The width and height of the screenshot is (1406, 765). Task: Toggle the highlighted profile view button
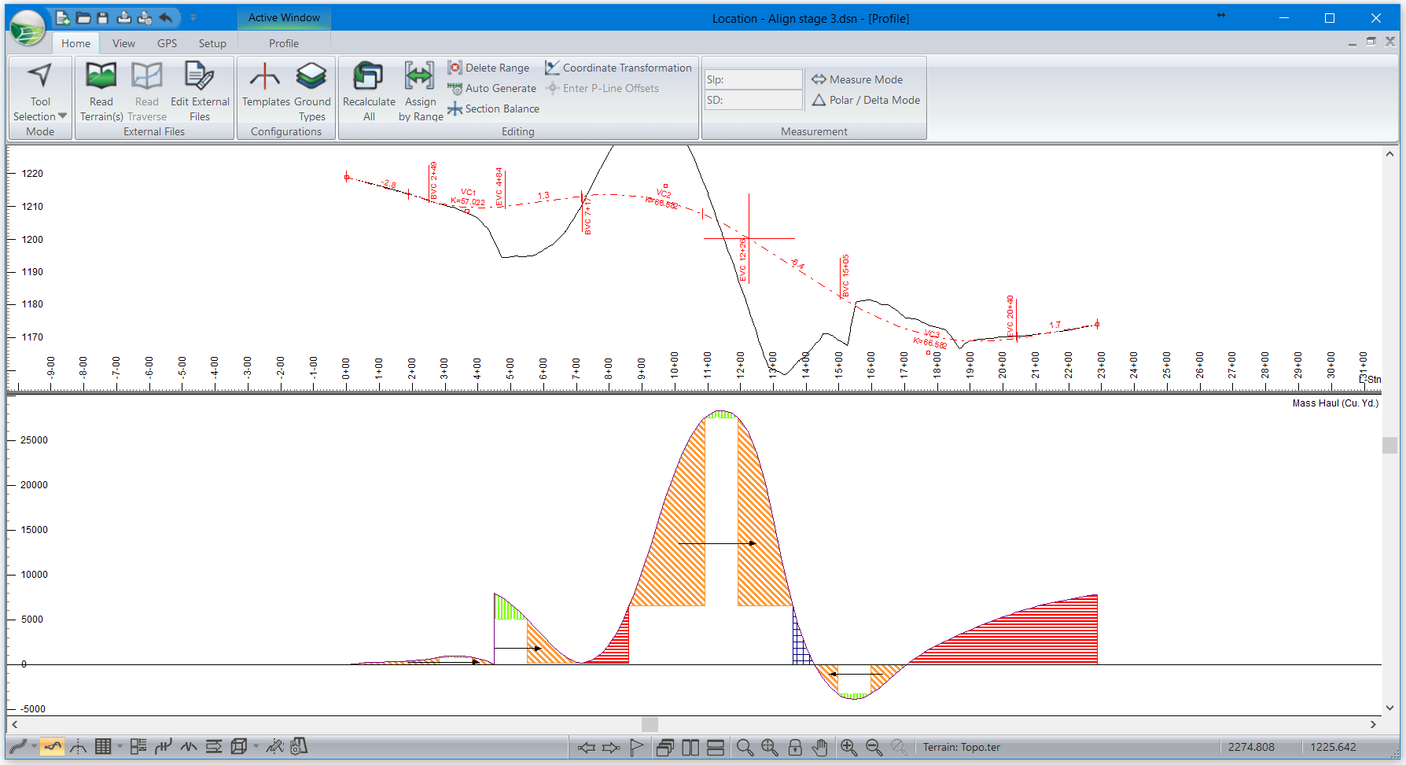point(53,747)
